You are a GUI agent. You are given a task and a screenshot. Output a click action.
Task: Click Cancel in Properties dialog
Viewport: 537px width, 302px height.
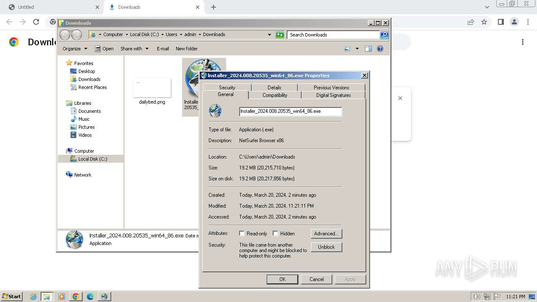tap(317, 279)
